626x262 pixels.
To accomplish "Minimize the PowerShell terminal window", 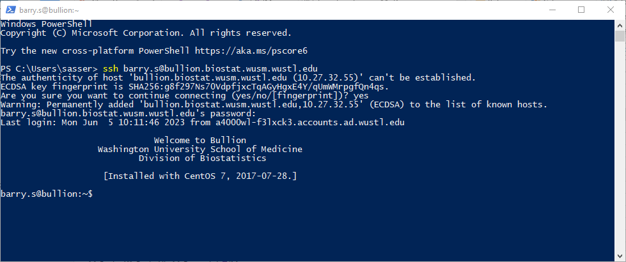I will point(552,10).
